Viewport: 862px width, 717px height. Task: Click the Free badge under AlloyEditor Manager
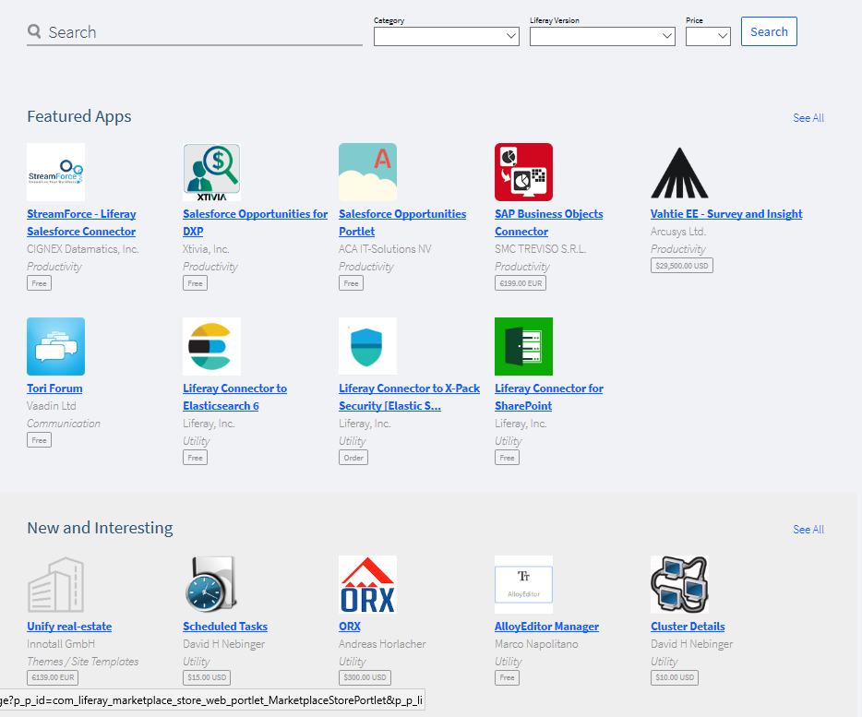(507, 677)
